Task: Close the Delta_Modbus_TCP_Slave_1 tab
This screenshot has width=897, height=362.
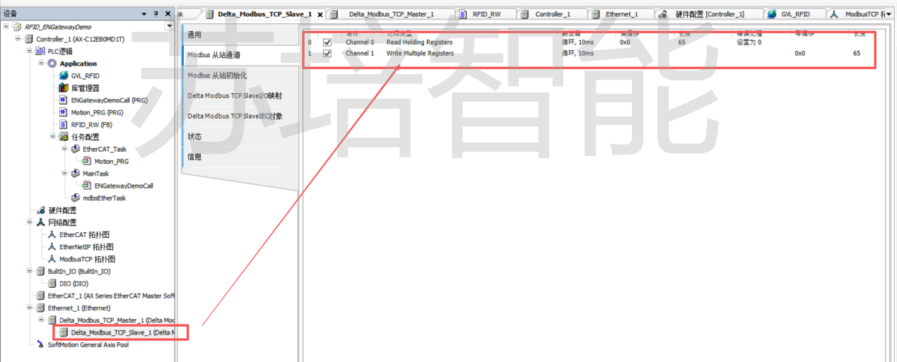Action: [320, 15]
